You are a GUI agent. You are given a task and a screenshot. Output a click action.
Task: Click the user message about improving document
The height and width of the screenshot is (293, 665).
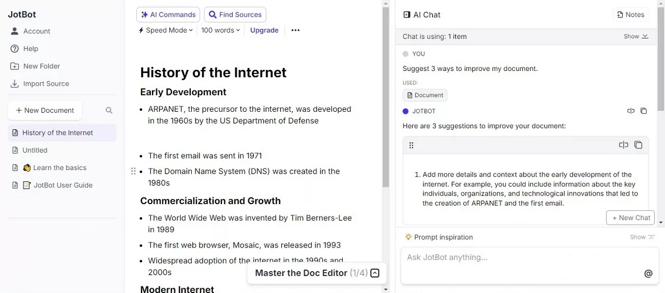(470, 68)
